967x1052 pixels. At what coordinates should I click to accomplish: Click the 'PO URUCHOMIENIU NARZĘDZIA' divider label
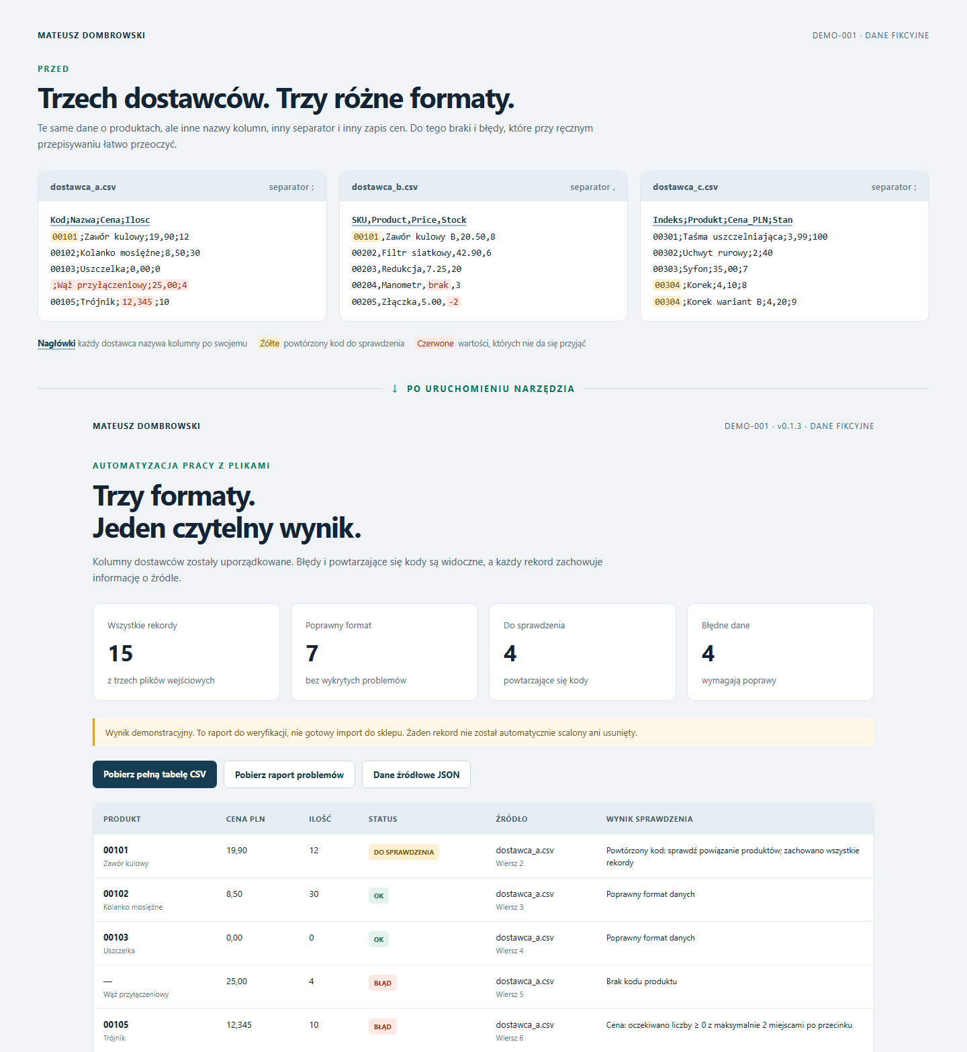coord(491,389)
